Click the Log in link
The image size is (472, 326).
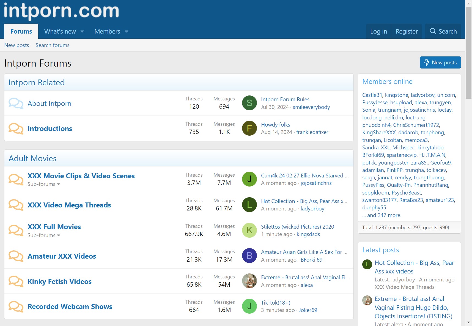click(x=378, y=31)
